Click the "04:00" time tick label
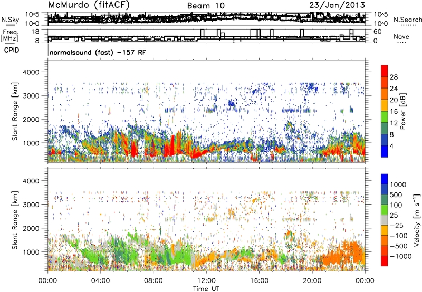Image resolution: width=422 pixels, height=292 pixels. [x=100, y=281]
